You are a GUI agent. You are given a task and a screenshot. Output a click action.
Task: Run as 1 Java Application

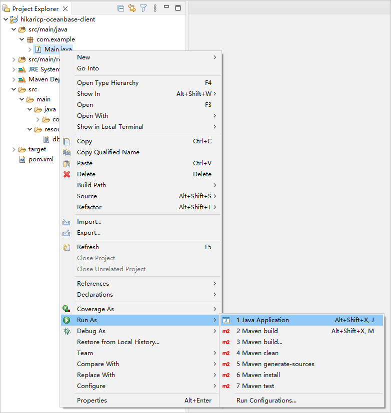pyautogui.click(x=262, y=320)
